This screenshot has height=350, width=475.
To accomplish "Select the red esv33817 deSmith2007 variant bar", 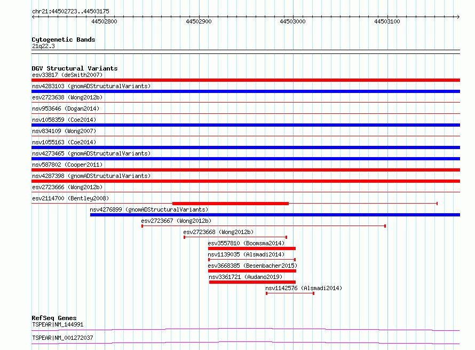I will coord(246,80).
